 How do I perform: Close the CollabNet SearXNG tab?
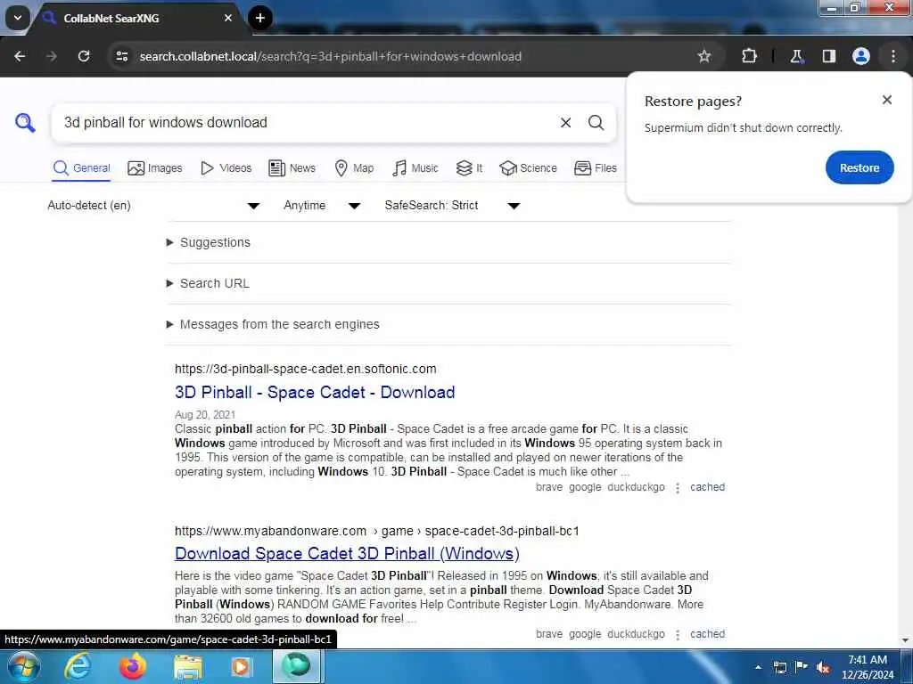coord(228,18)
